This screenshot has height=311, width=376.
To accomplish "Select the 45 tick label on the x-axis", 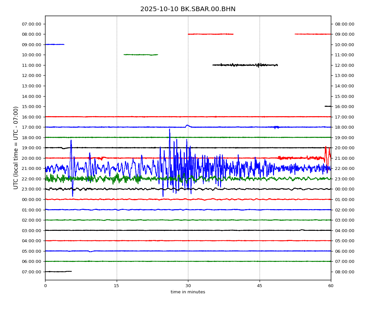I will [x=260, y=286].
